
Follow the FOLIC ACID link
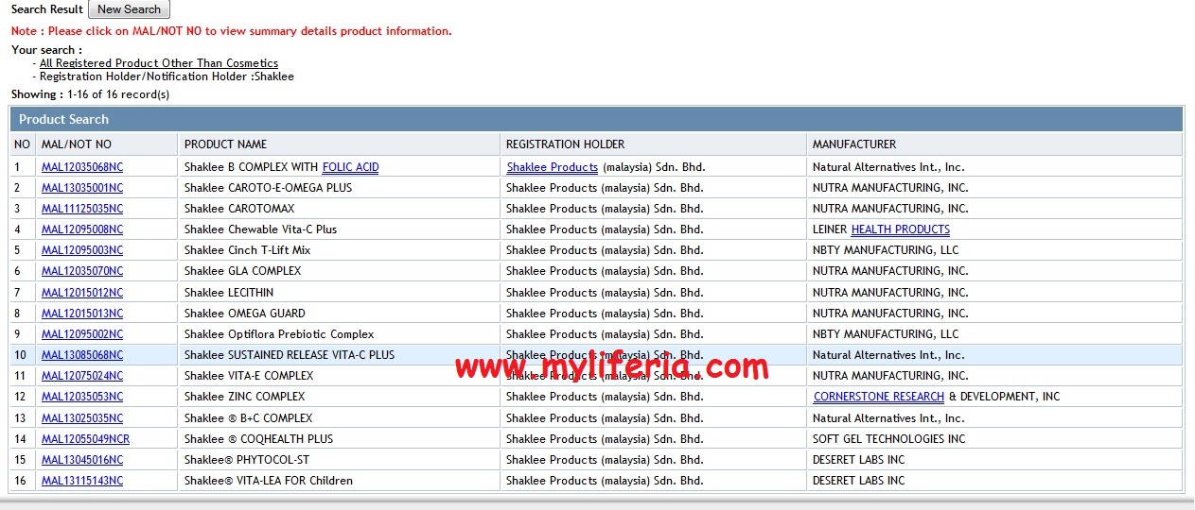click(x=351, y=167)
